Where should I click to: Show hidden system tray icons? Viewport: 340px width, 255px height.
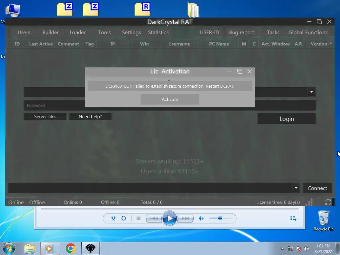click(282, 249)
